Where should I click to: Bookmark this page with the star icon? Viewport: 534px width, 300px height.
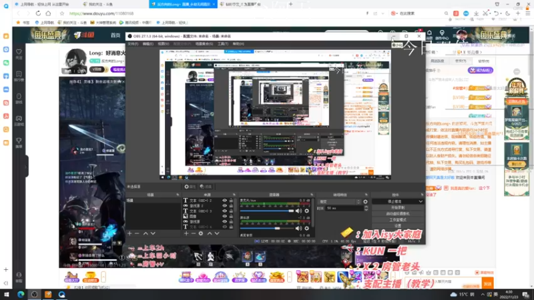pyautogui.click(x=61, y=13)
